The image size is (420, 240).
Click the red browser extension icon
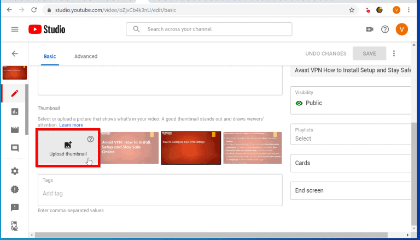tap(368, 10)
